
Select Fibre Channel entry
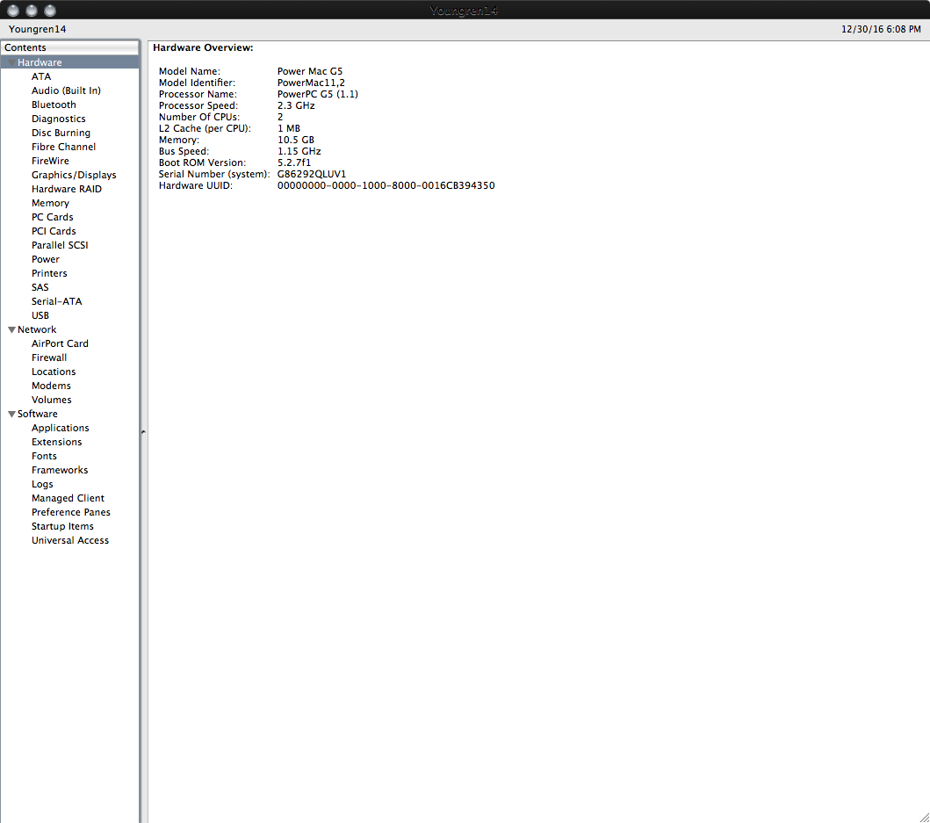click(63, 147)
